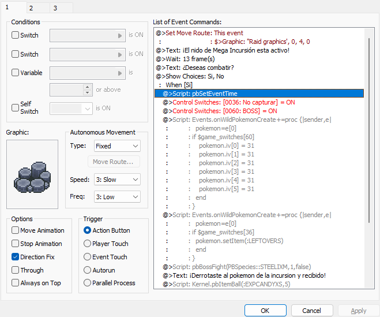Open the Freq dropdown menu
This screenshot has height=317, width=380.
pos(117,197)
